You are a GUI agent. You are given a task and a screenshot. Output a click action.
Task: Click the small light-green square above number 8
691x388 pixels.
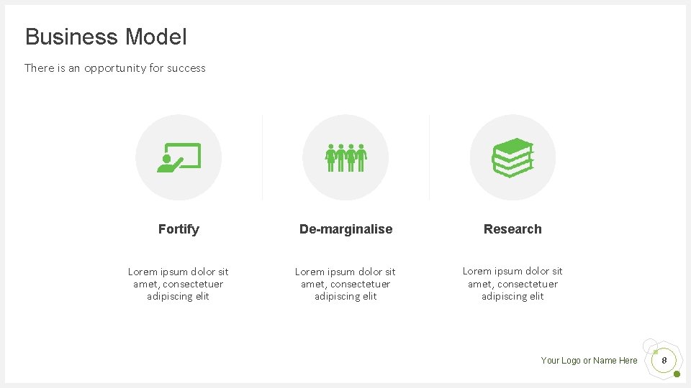656,352
